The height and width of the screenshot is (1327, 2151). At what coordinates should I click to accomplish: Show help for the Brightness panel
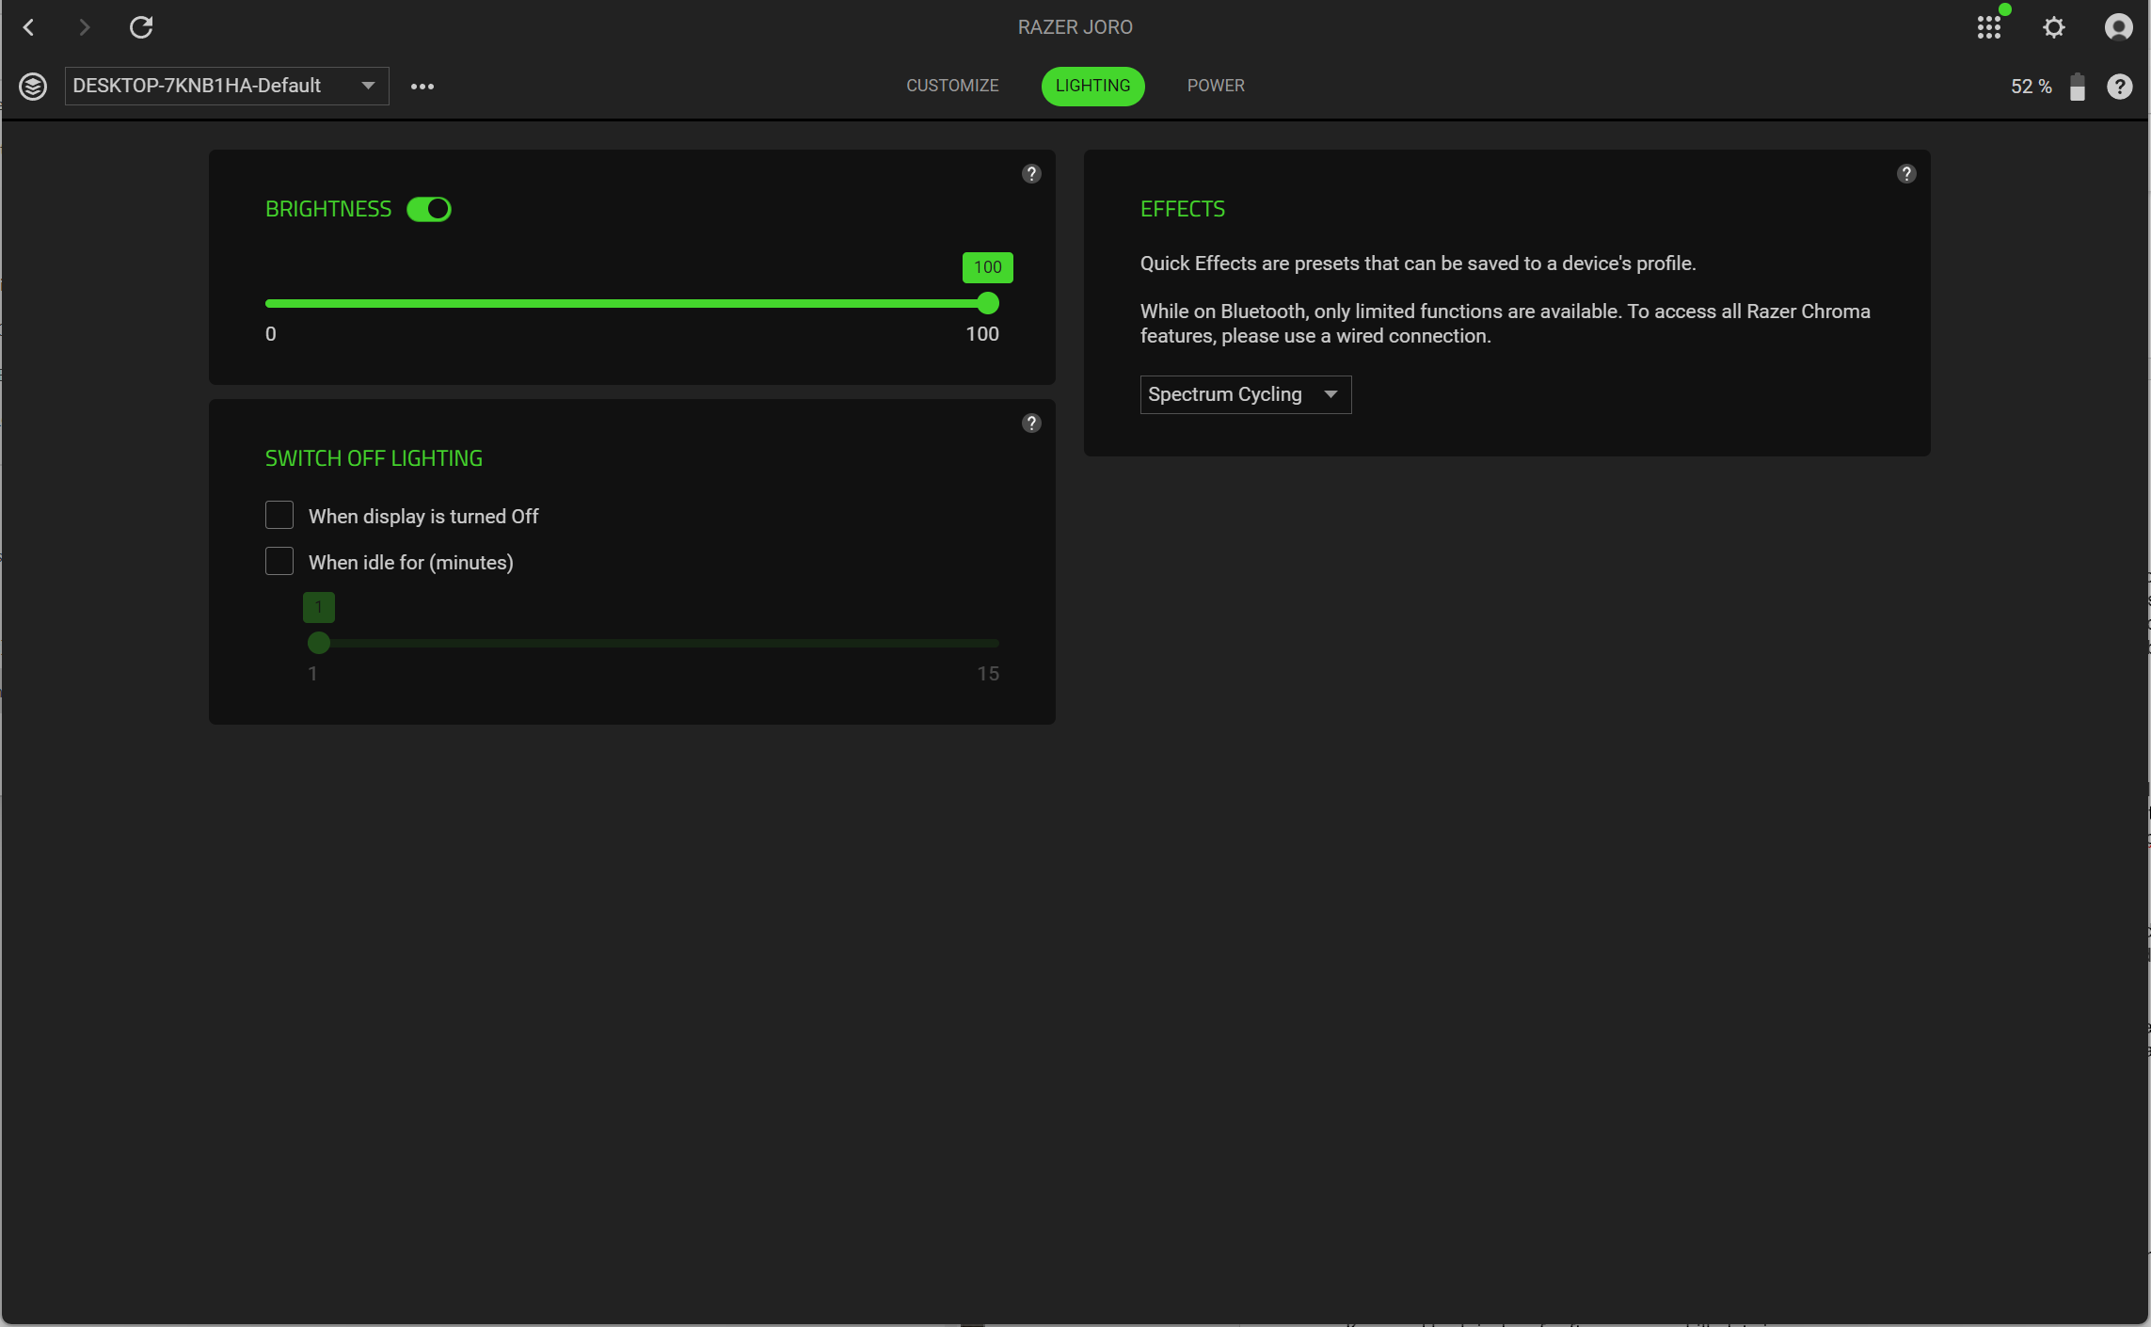point(1031,174)
